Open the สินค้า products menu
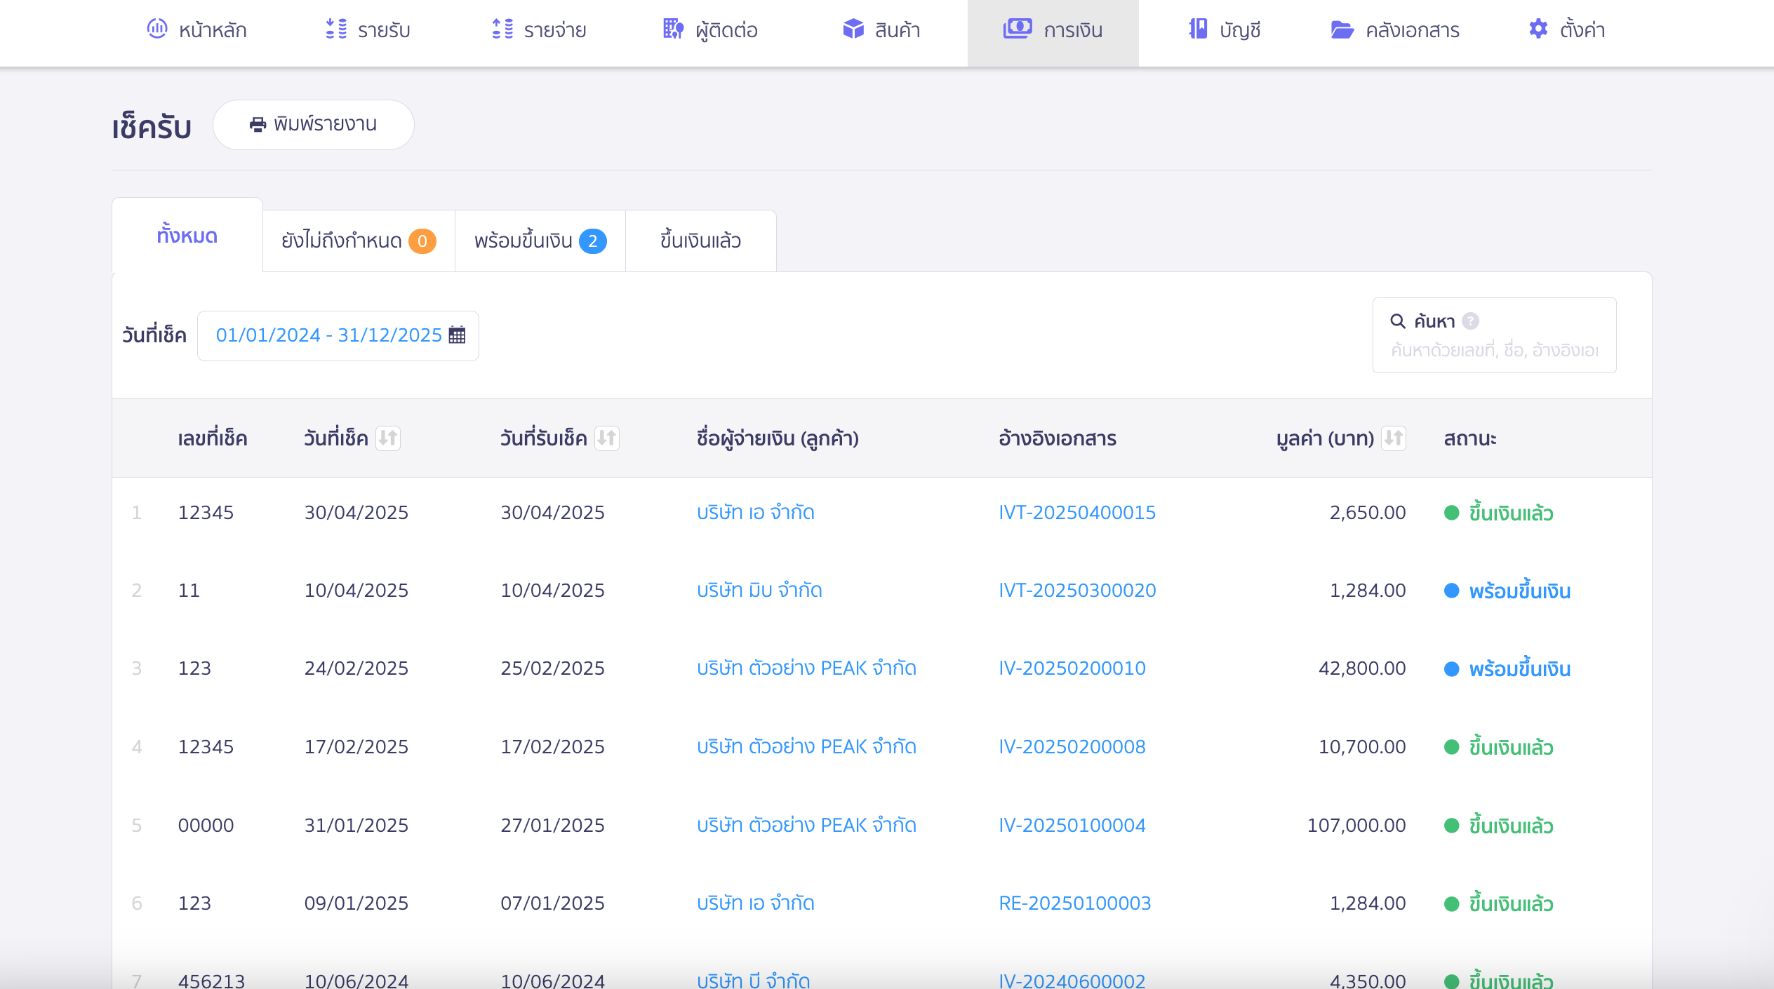 point(881,29)
